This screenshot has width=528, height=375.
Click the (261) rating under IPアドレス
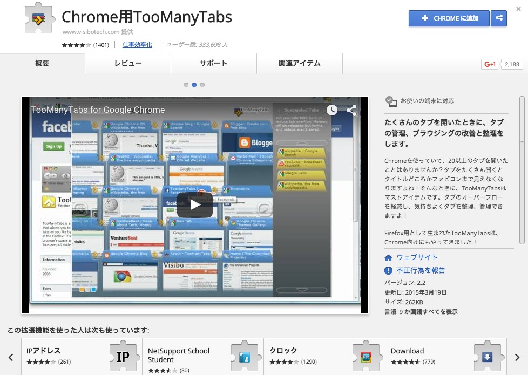[x=64, y=362]
